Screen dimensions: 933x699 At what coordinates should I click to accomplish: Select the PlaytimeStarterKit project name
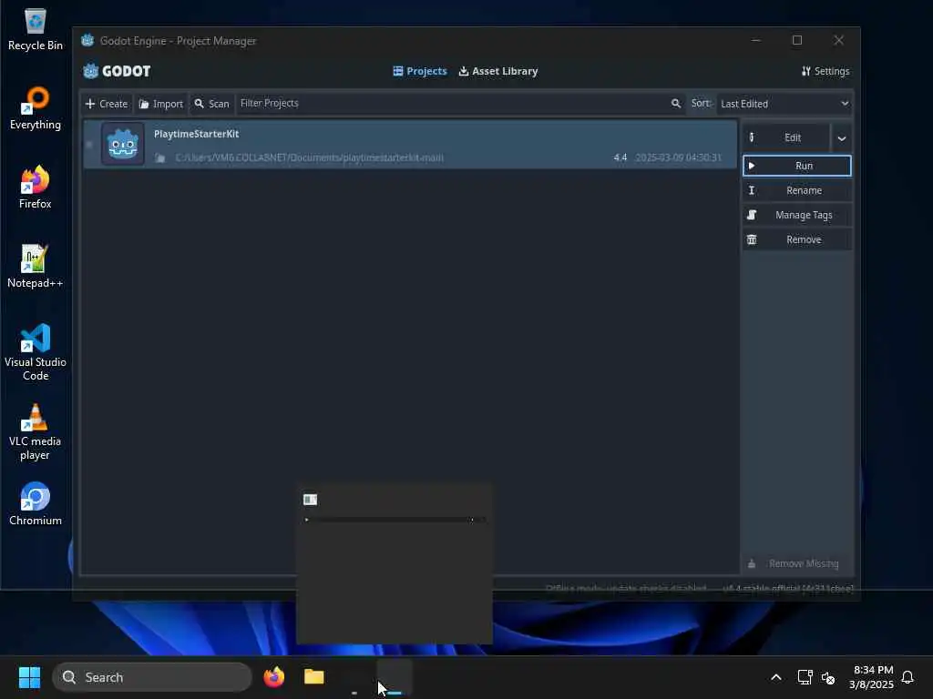click(197, 134)
